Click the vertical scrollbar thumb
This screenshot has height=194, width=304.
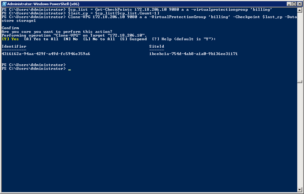(300, 81)
